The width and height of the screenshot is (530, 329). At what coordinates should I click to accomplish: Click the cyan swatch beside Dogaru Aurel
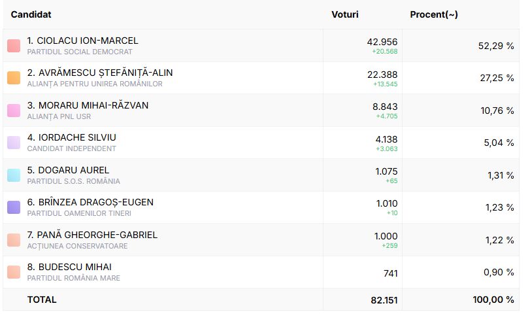click(14, 175)
